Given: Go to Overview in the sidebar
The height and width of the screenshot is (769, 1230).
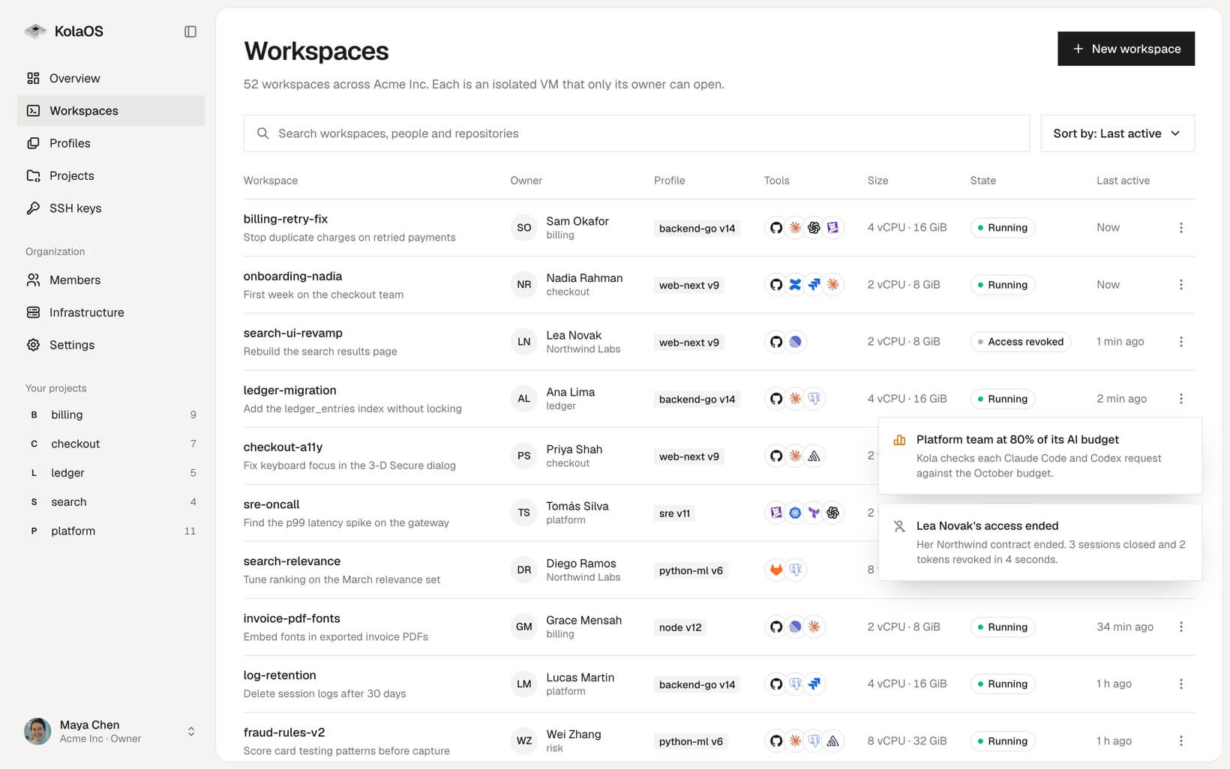Looking at the screenshot, I should tap(111, 78).
